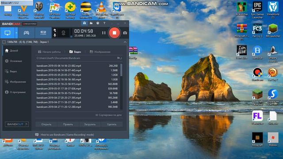Click folder icon beside the output path
The width and height of the screenshot is (283, 159).
[x=119, y=58]
